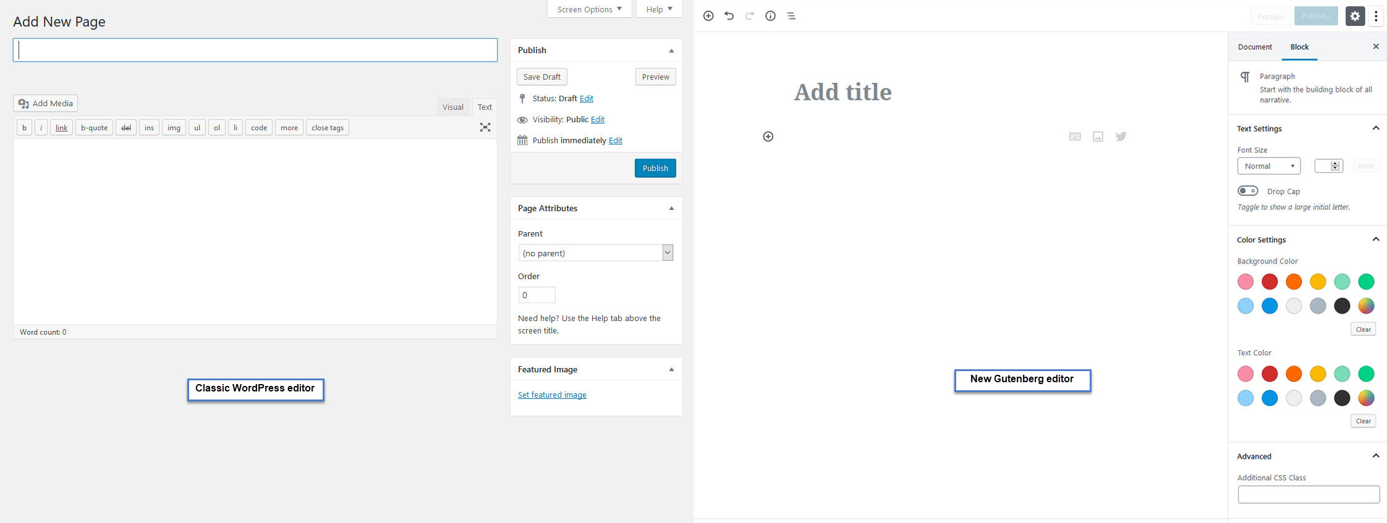Screen dimensions: 1387x523
Task: Insert the more tag button
Action: coord(289,128)
